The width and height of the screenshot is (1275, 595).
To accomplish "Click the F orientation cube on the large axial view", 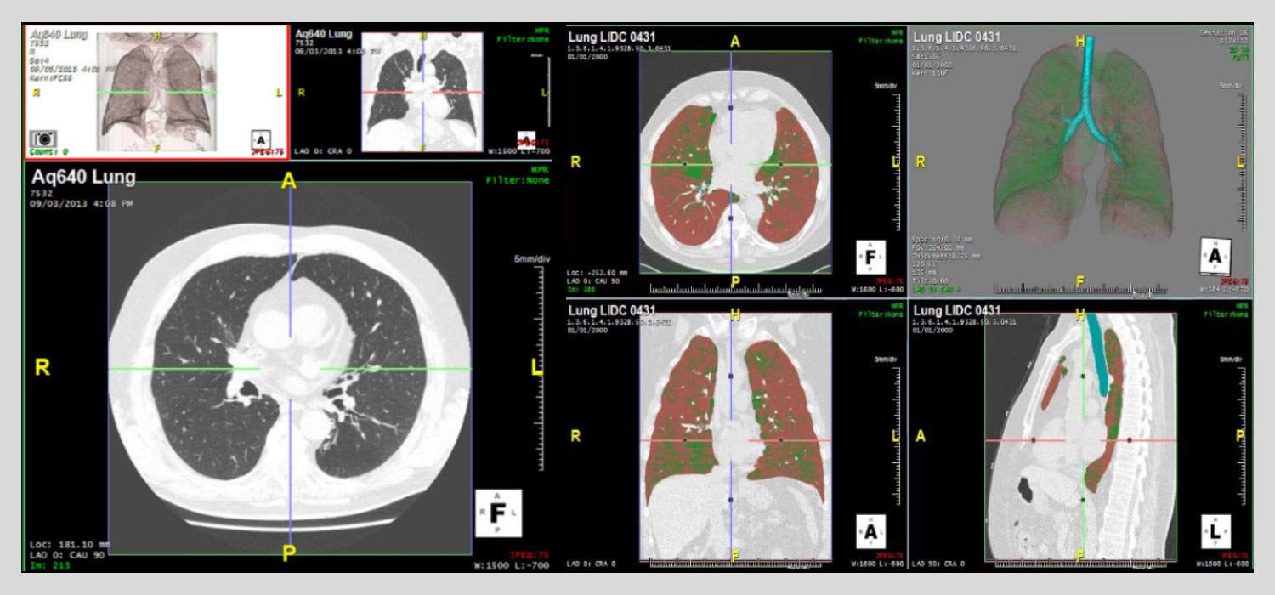I will pos(497,513).
